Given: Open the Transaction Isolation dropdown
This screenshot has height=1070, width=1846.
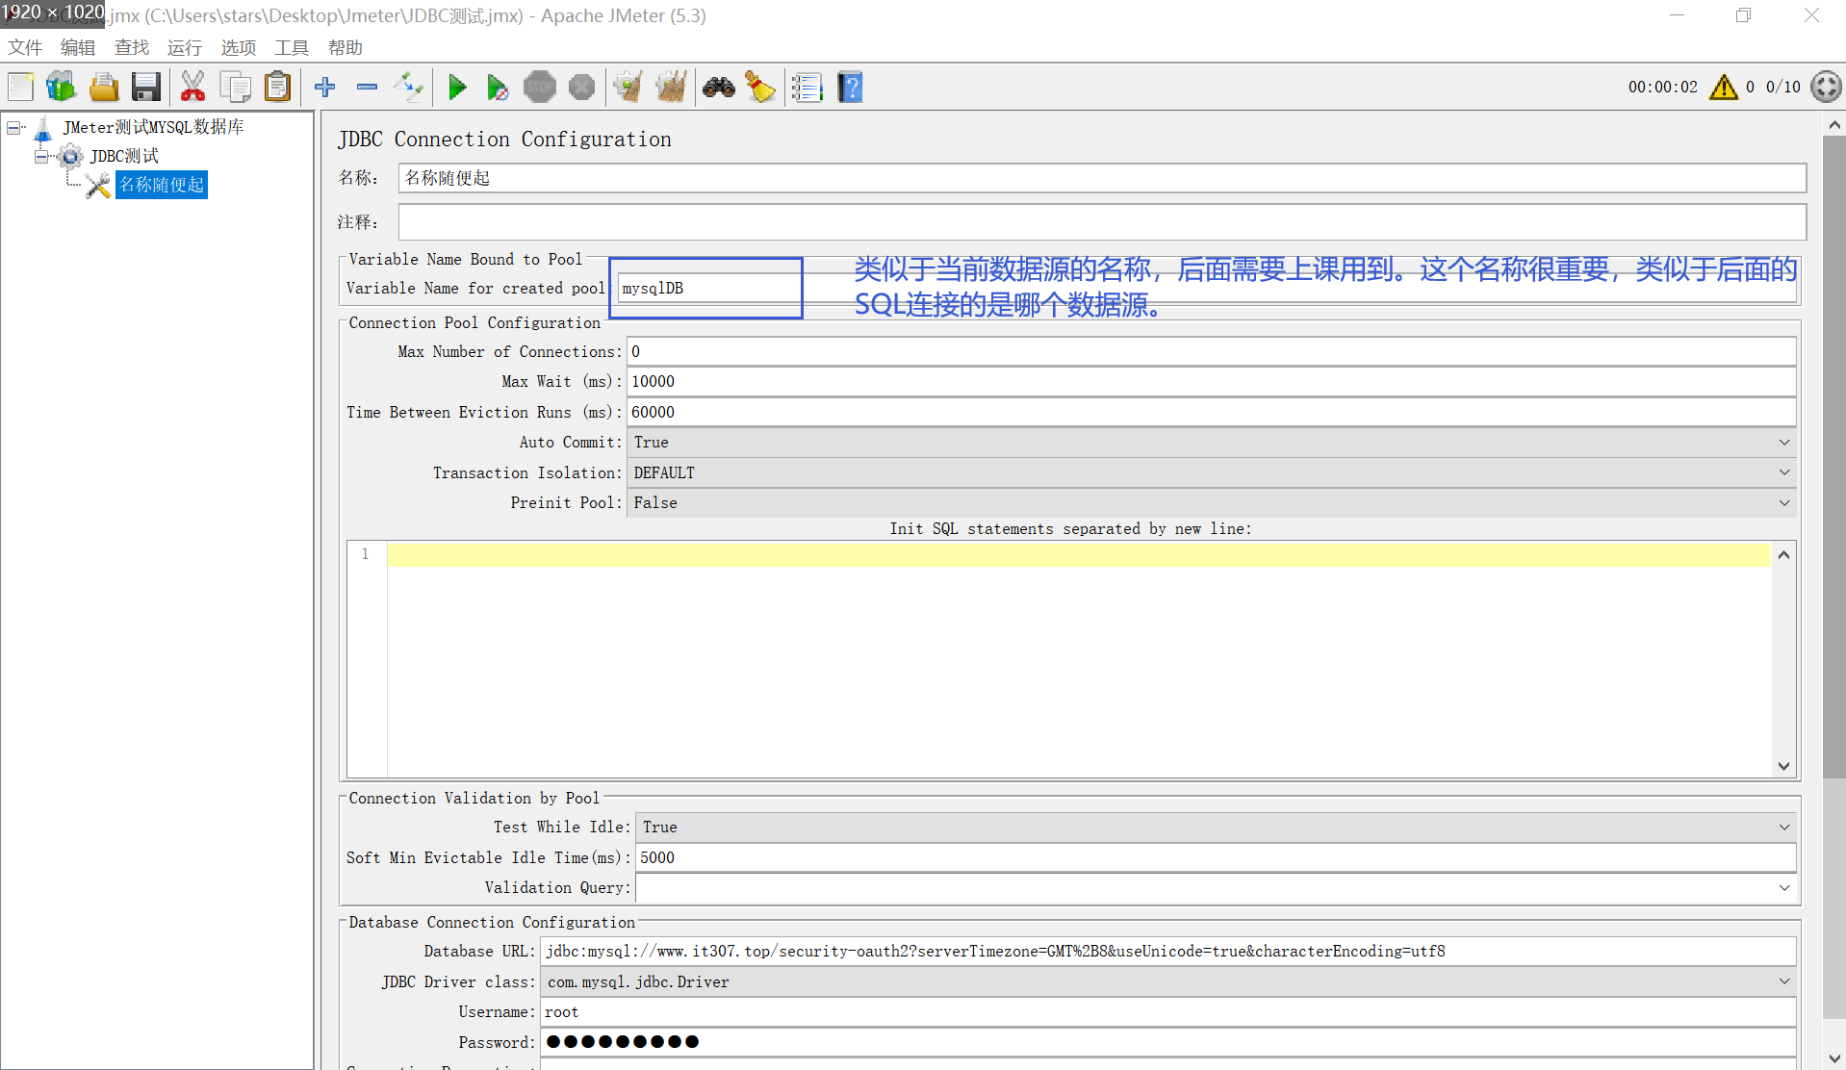Looking at the screenshot, I should pyautogui.click(x=1784, y=472).
